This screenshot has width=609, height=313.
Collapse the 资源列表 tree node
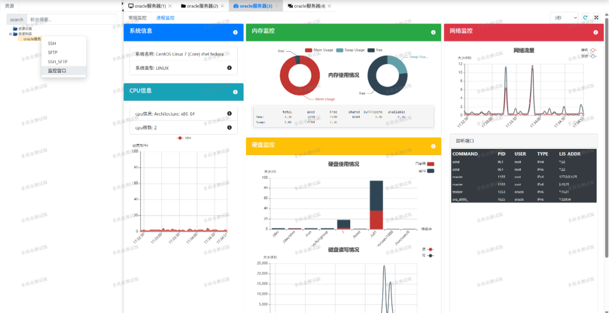coord(11,34)
